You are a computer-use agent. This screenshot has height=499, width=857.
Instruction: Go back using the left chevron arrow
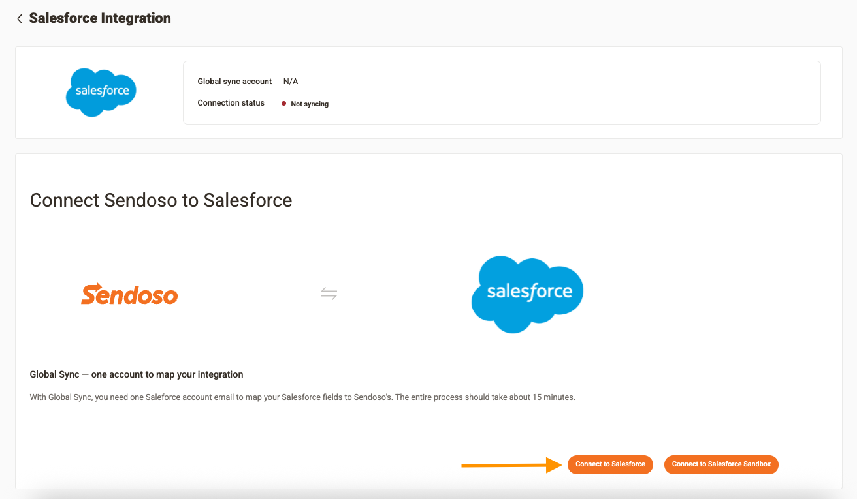pyautogui.click(x=20, y=19)
